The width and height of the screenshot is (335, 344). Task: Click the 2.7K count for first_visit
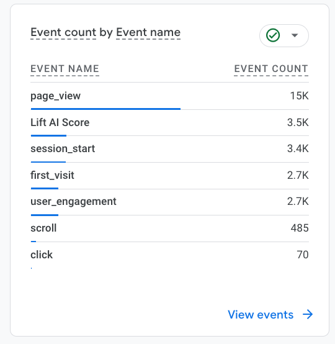pyautogui.click(x=298, y=175)
